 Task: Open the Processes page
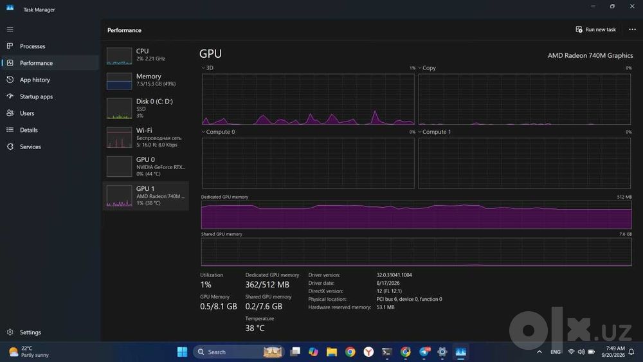[x=50, y=46]
